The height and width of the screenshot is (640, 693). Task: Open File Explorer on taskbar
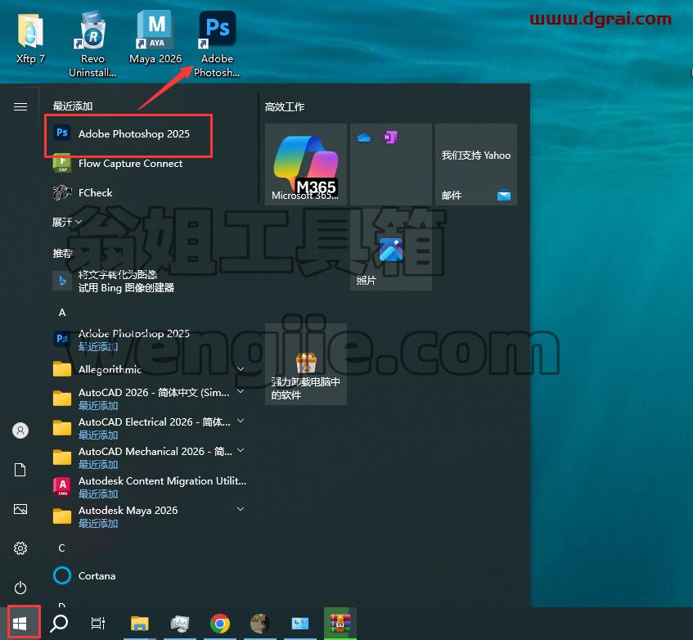140,623
